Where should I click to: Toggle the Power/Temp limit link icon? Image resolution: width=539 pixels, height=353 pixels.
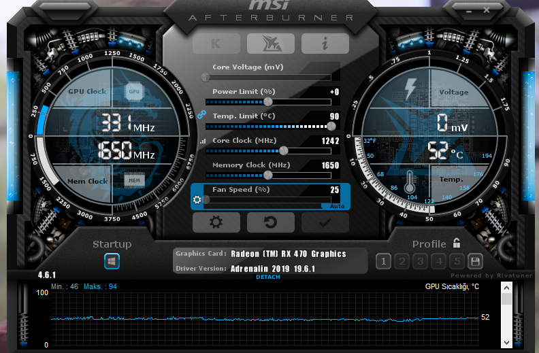click(x=201, y=115)
